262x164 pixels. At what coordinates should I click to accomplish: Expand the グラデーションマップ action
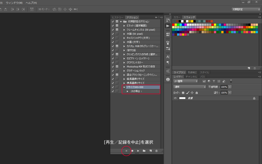point(124,71)
